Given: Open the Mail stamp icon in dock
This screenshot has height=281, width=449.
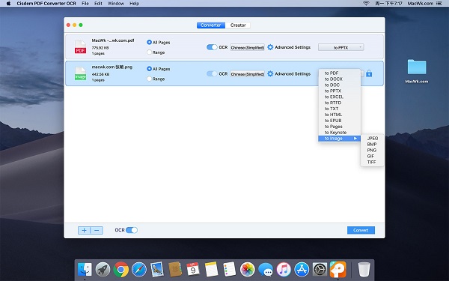Looking at the screenshot, I should pos(157,270).
